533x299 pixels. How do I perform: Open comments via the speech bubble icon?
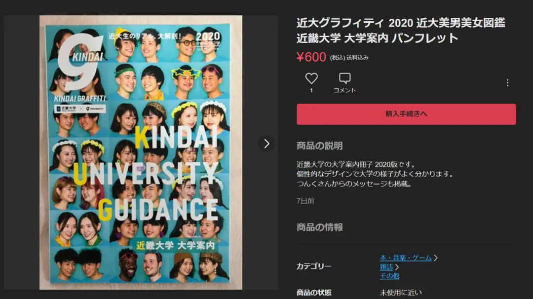click(x=344, y=78)
